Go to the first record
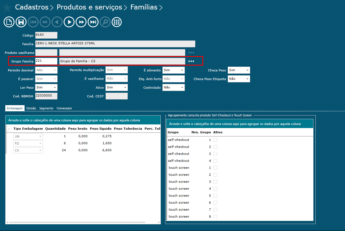The height and width of the screenshot is (231, 345). [33, 22]
